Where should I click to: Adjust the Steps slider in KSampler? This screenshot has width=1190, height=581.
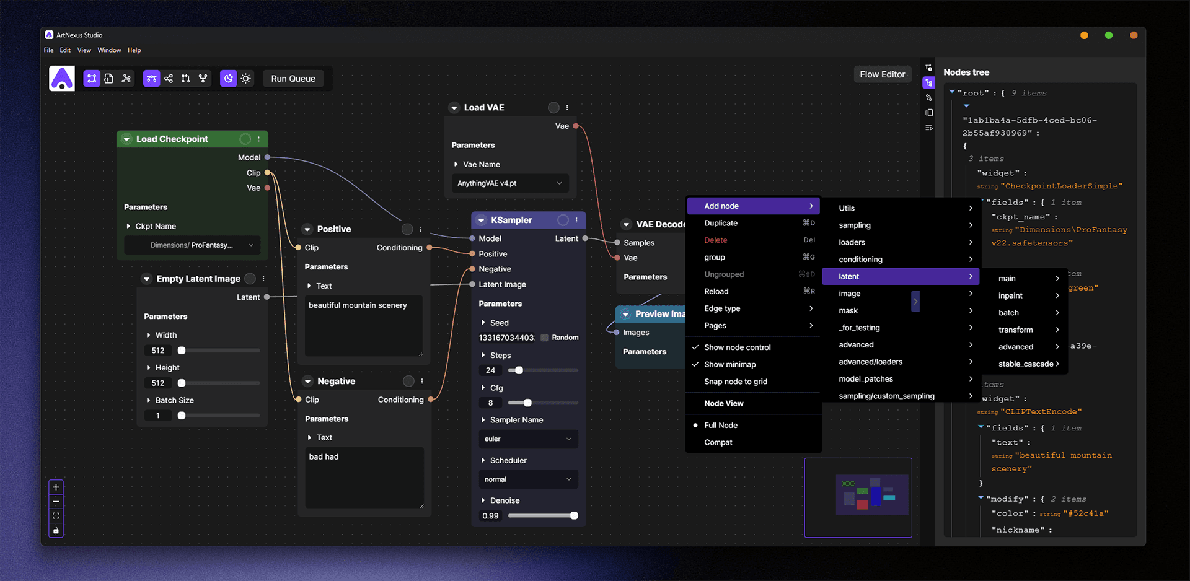(543, 370)
